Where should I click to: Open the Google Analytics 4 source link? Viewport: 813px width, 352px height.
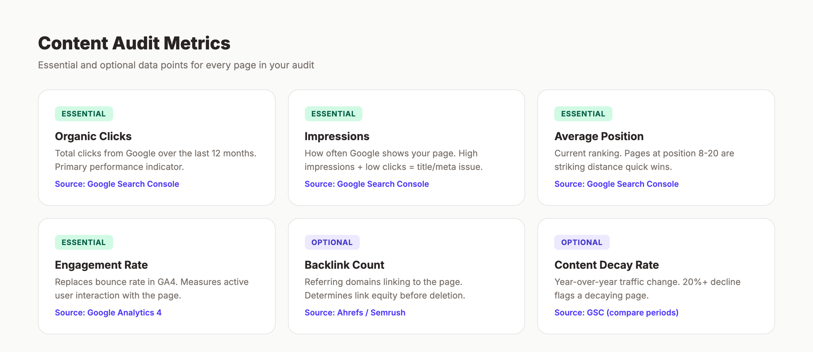pos(108,312)
